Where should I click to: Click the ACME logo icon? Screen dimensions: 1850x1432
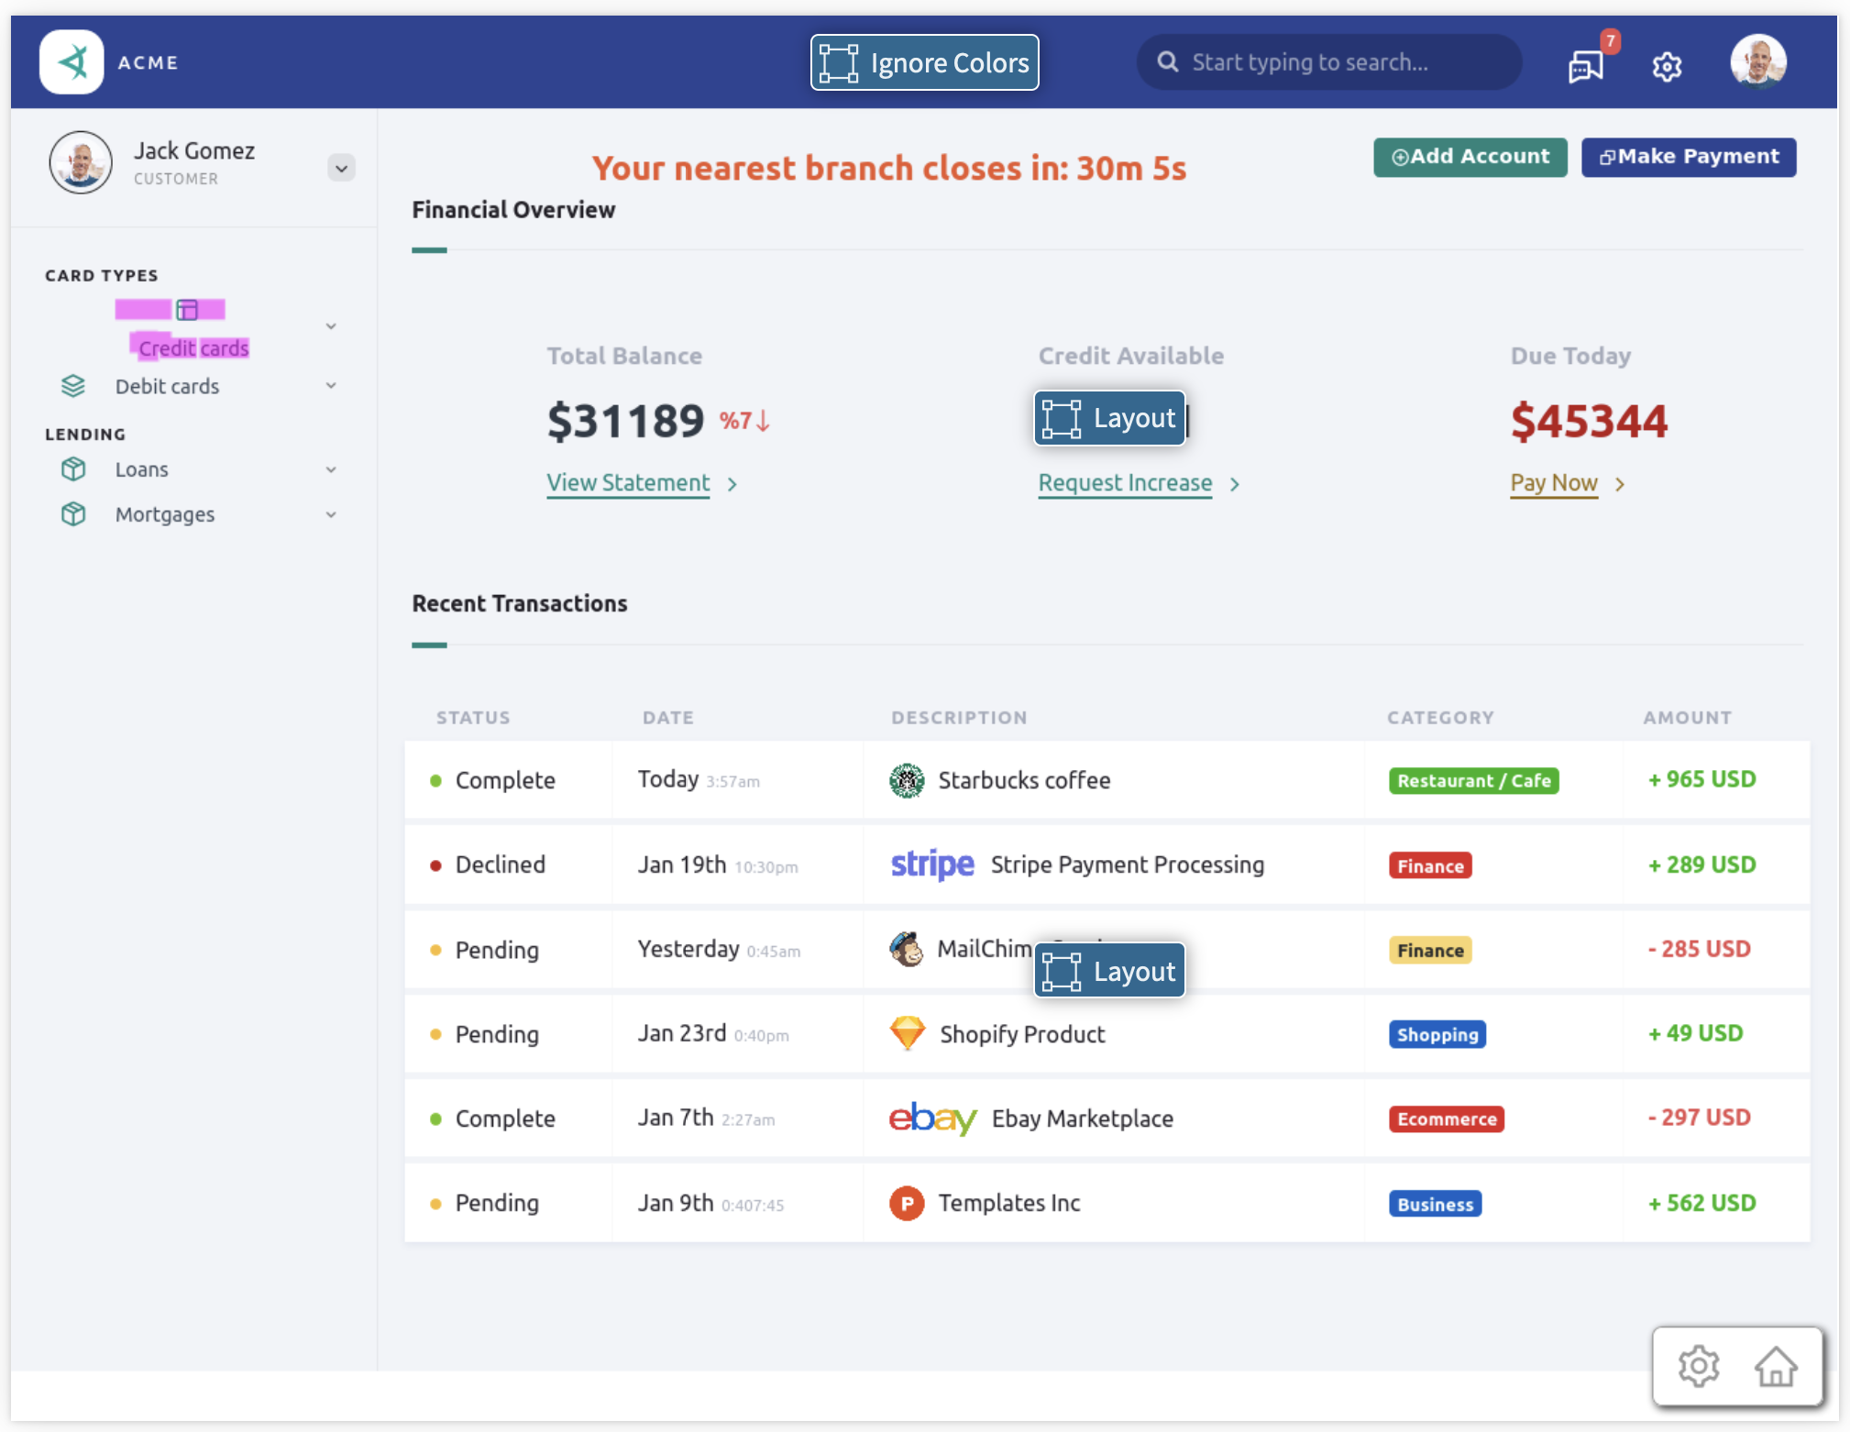(x=72, y=62)
